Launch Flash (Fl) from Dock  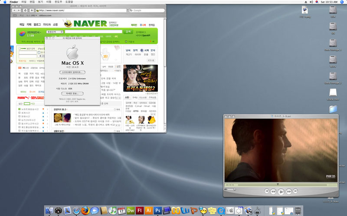[x=140, y=211]
